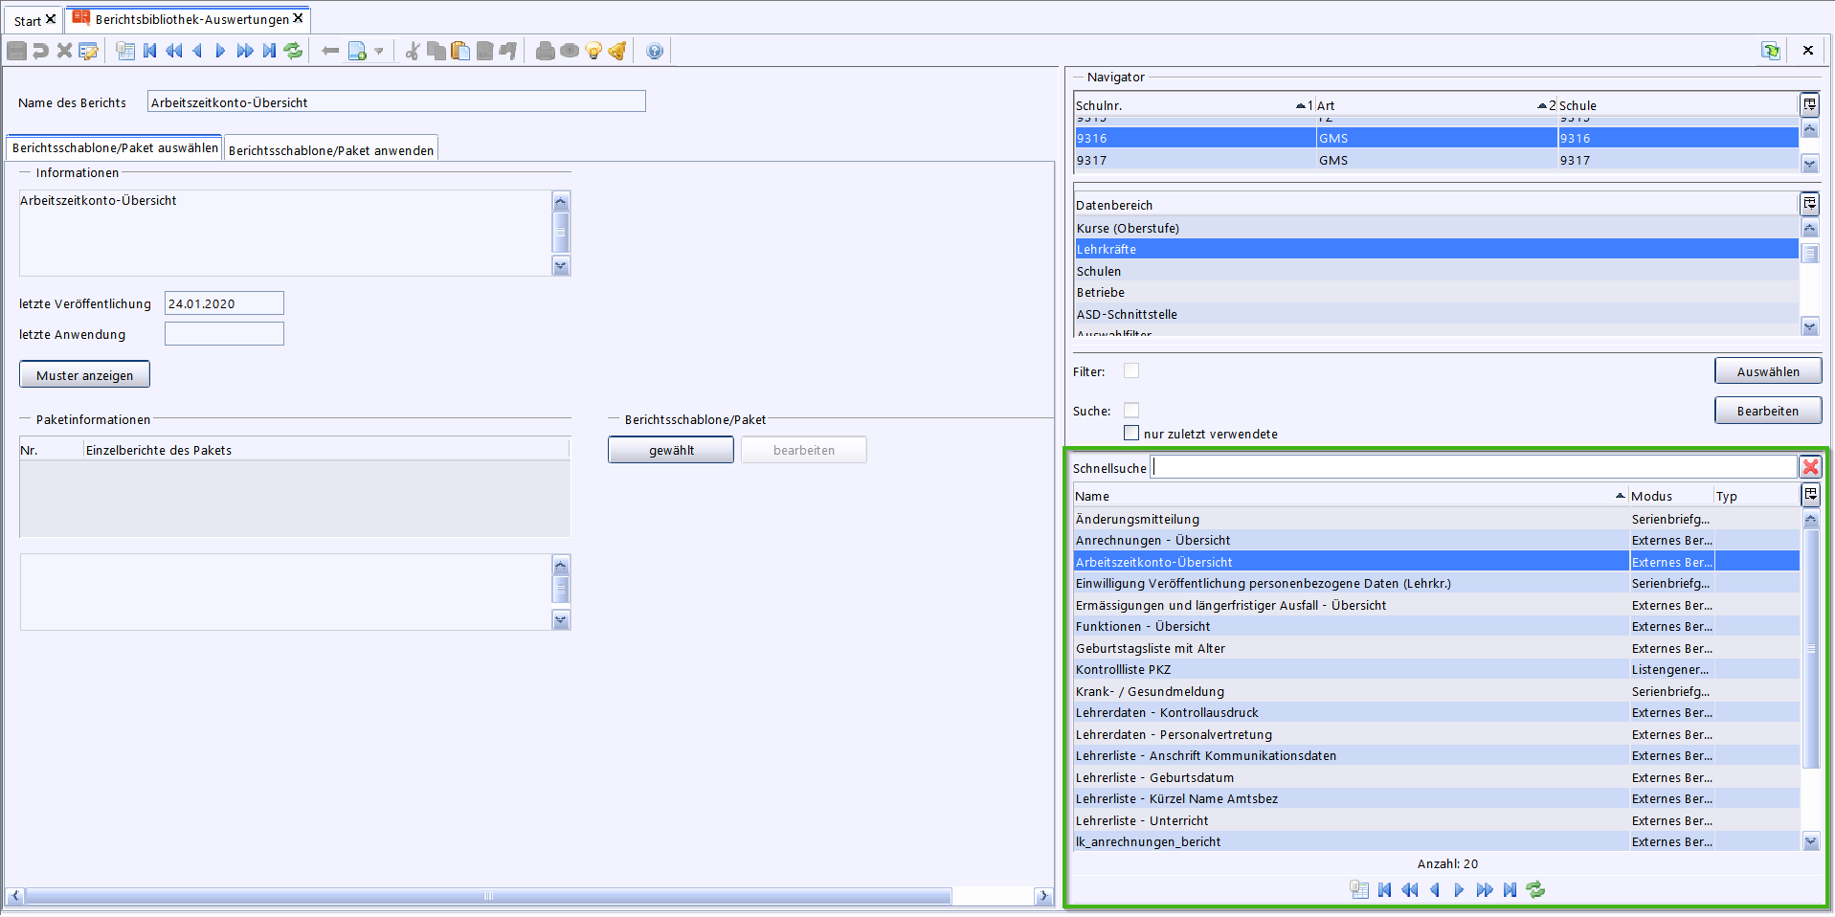Click the grey back arrow toolbar icon

(330, 51)
